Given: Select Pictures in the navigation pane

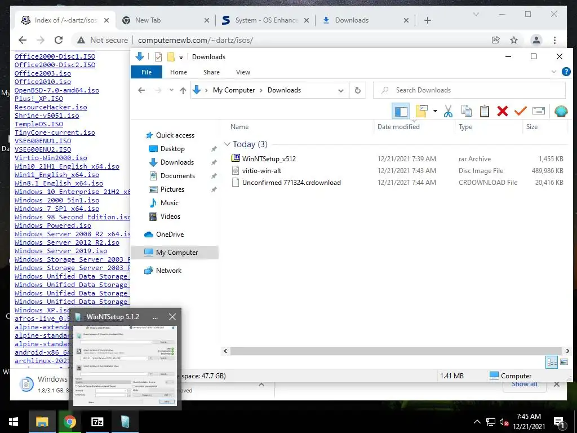Looking at the screenshot, I should tap(172, 189).
